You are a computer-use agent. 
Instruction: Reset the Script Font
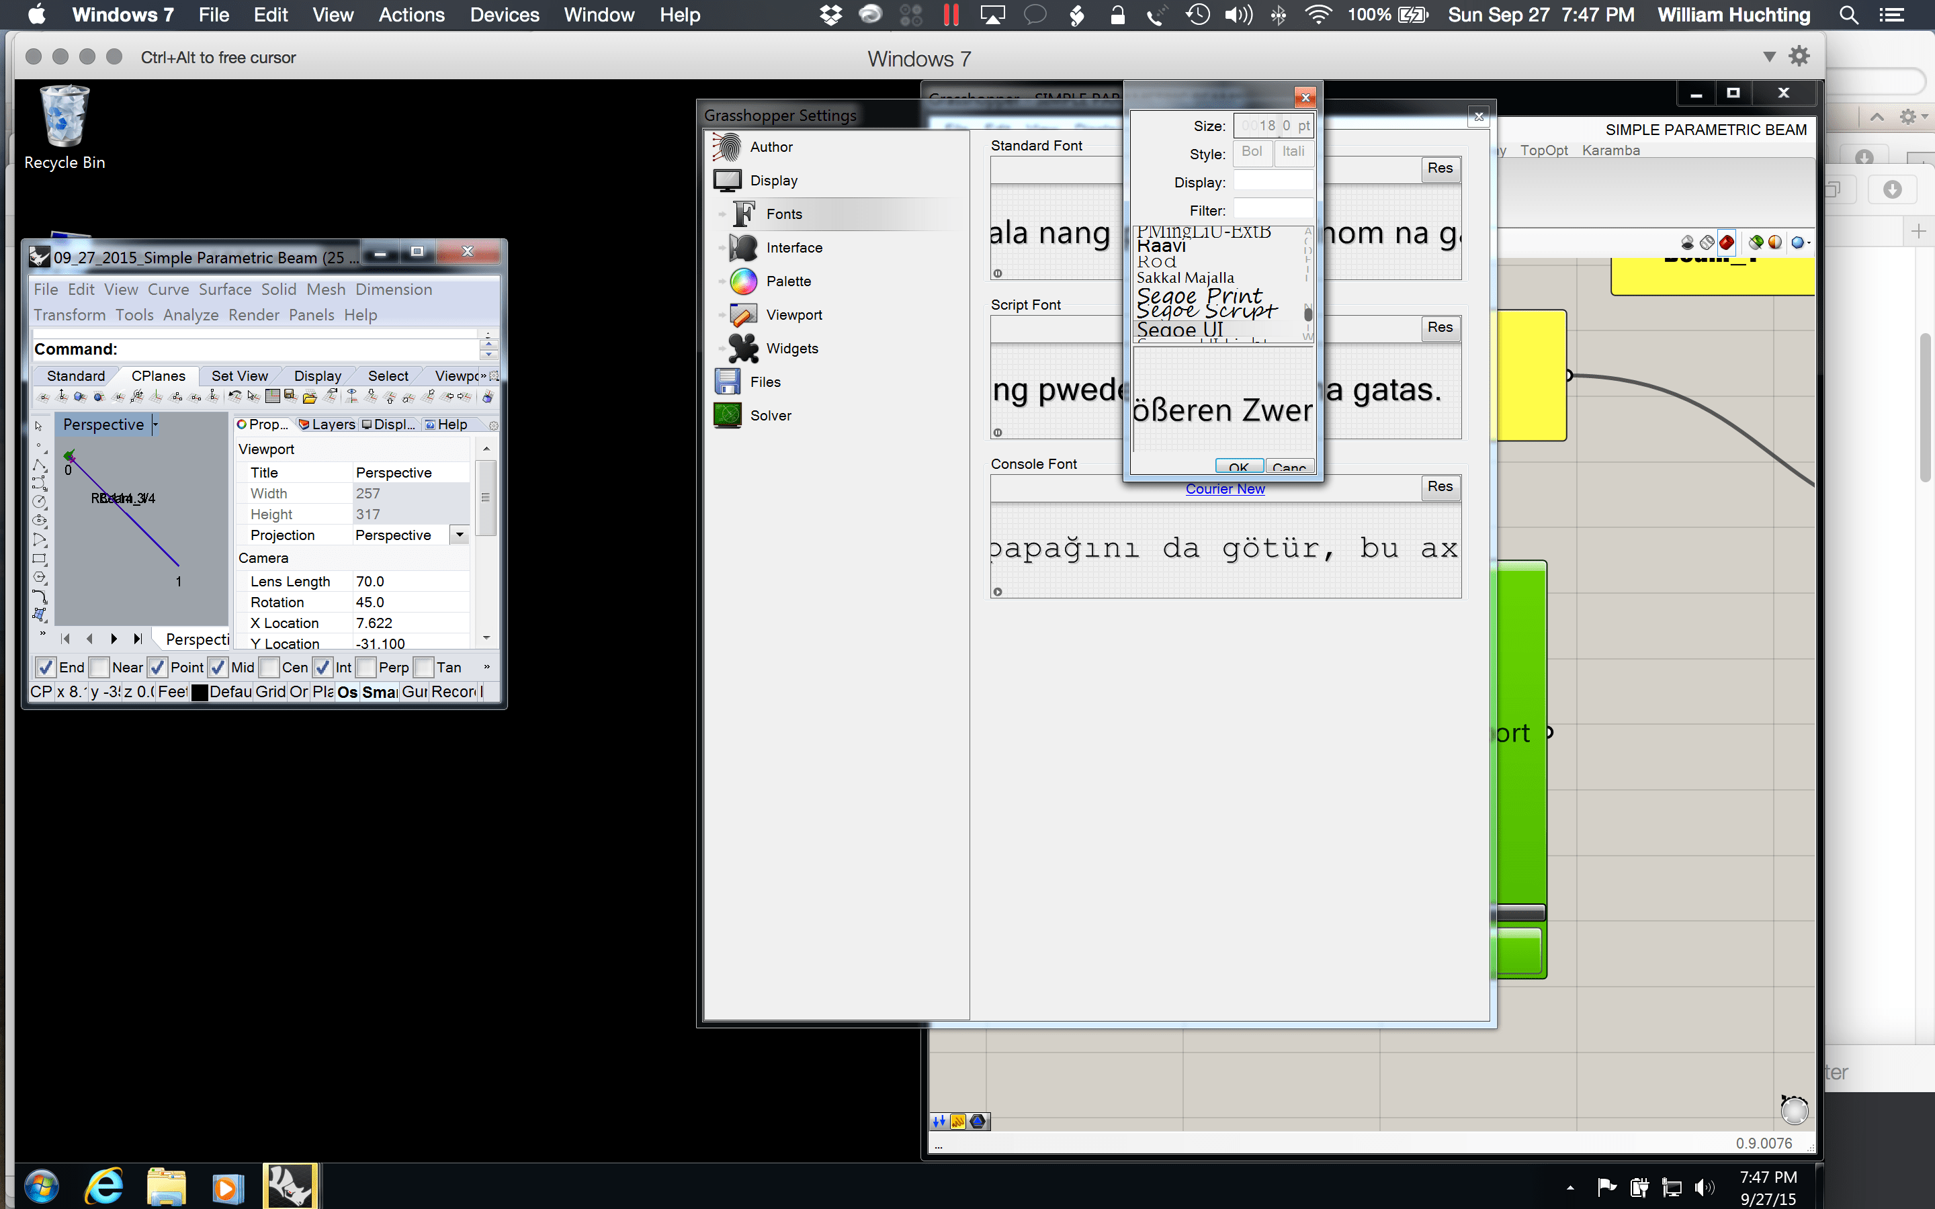(1440, 327)
